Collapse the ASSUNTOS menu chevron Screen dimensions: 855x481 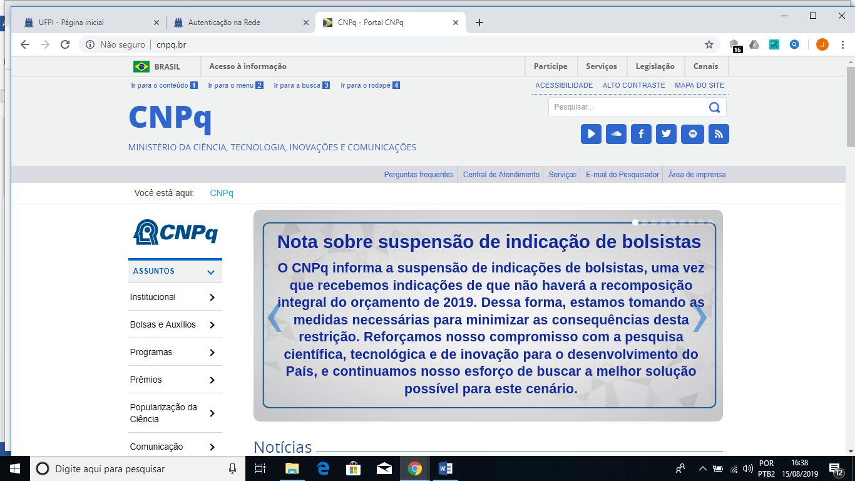click(211, 272)
